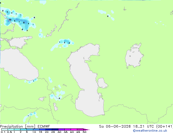
Task: Click the '40' legend scale label
Action: click(72, 132)
